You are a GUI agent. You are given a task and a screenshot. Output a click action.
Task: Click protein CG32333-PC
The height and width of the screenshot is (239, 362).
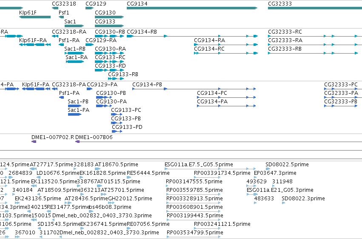pos(343,89)
